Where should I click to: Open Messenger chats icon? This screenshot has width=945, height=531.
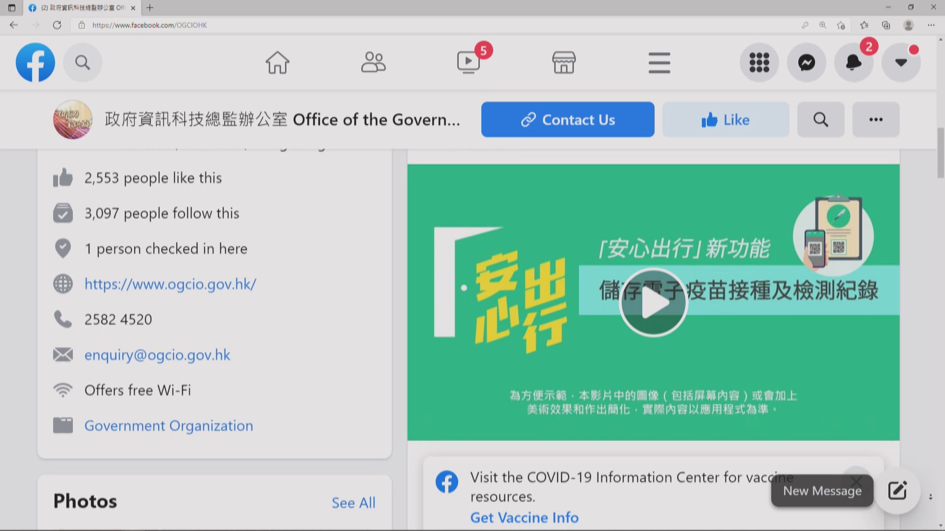point(806,62)
